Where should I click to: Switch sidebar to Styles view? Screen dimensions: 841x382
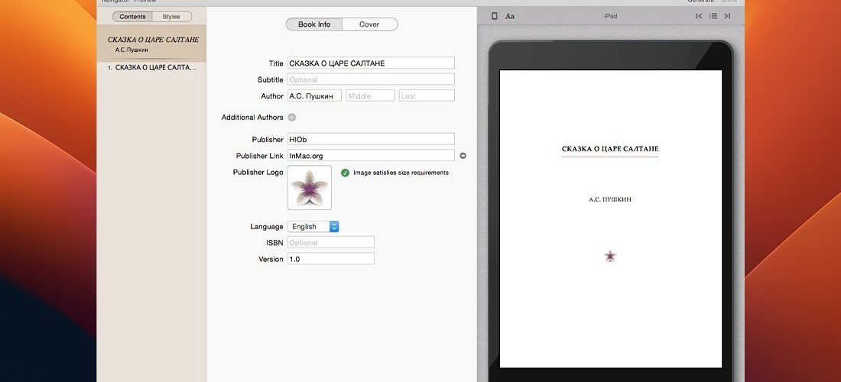171,17
